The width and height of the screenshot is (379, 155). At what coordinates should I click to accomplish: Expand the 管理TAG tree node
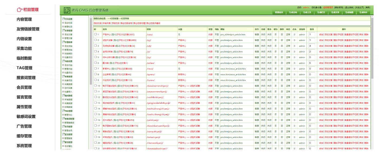[x=63, y=115]
